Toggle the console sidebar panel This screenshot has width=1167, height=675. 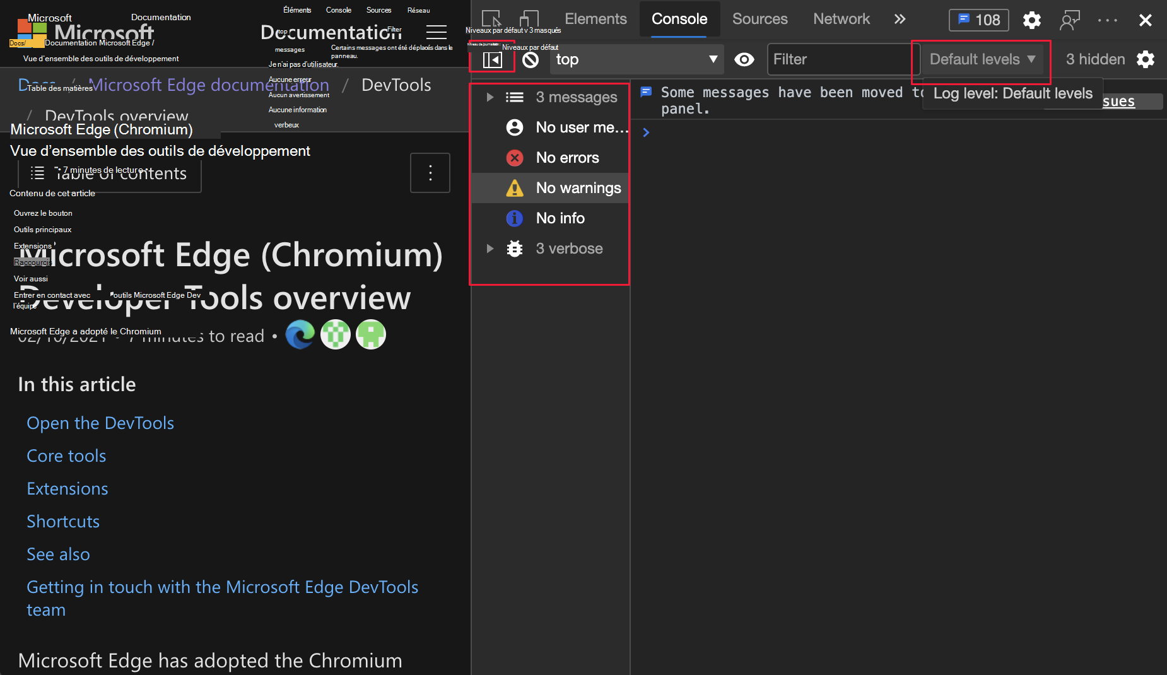point(492,59)
